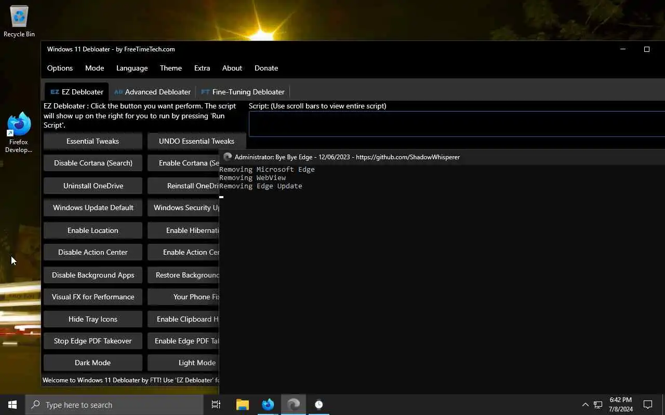Click the console line 'Removing WebView'

coord(252,177)
